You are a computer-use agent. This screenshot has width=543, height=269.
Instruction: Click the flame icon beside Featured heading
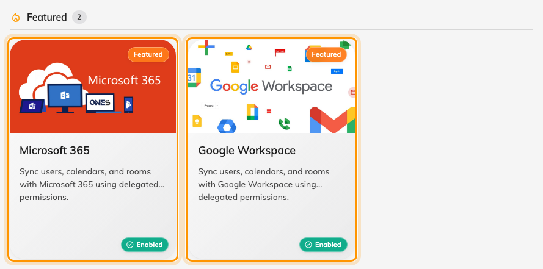pos(16,17)
